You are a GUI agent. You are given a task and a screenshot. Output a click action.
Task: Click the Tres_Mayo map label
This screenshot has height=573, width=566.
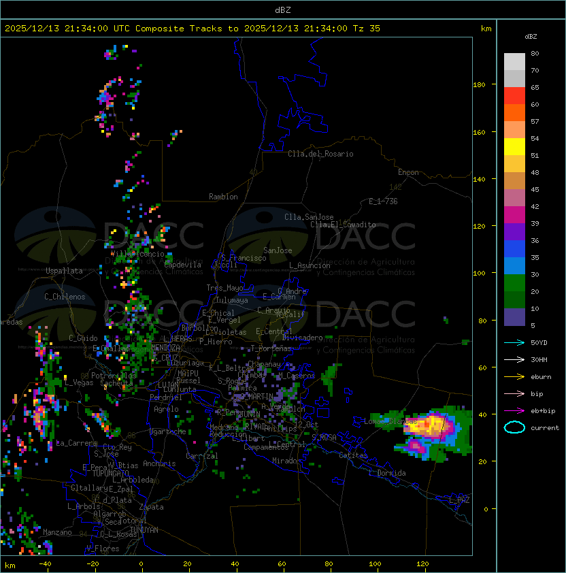pos(224,288)
